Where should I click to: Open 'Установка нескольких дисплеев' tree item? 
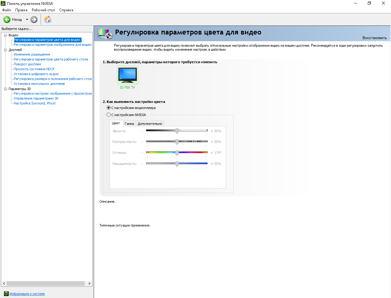[x=39, y=84]
